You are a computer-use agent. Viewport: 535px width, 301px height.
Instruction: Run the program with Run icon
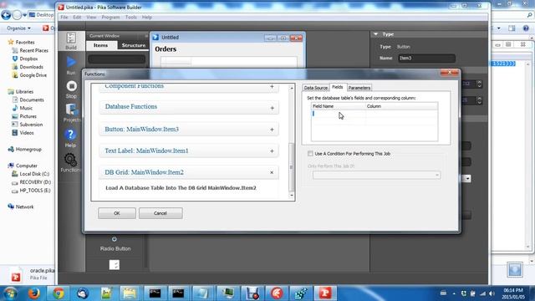[71, 62]
